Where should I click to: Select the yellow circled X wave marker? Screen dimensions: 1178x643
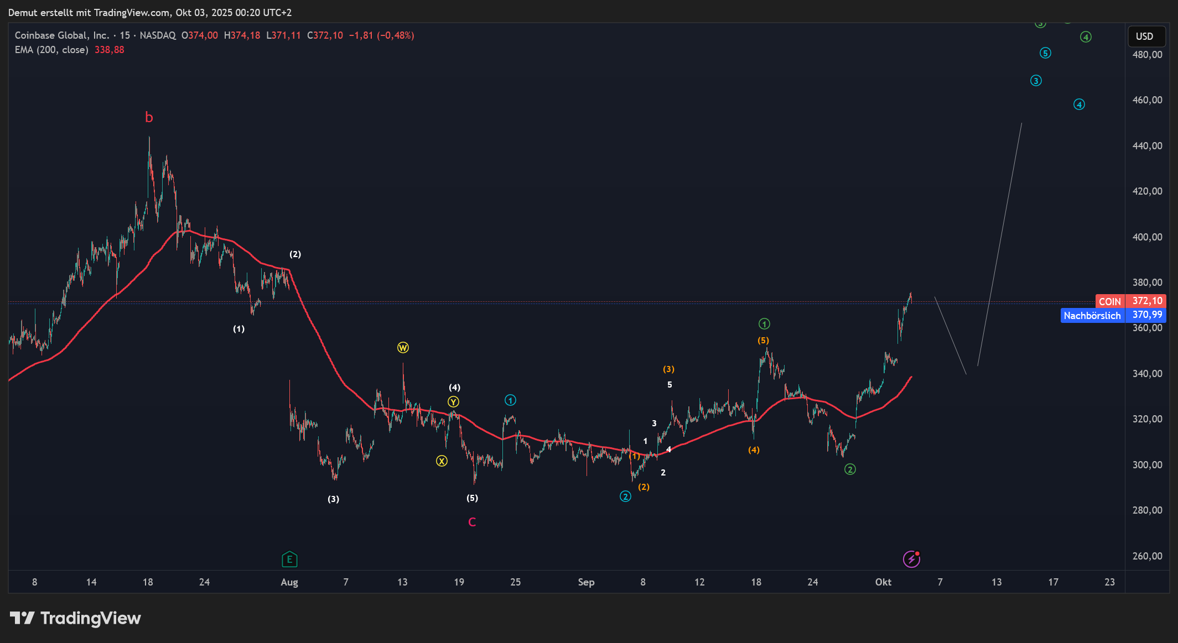(x=442, y=461)
